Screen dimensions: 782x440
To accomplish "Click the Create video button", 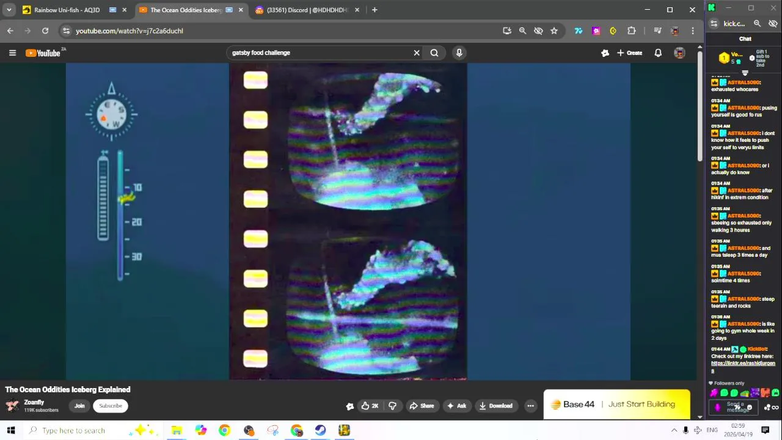I will (x=629, y=53).
